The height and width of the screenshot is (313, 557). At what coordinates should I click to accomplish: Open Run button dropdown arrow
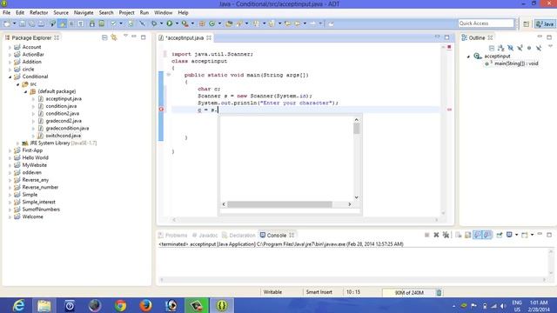click(x=177, y=23)
